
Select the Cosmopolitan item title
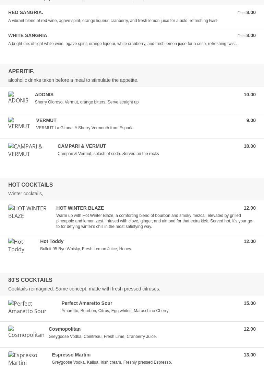(64, 329)
